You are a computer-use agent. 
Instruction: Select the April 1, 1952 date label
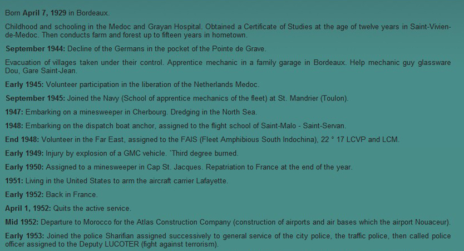pyautogui.click(x=28, y=208)
